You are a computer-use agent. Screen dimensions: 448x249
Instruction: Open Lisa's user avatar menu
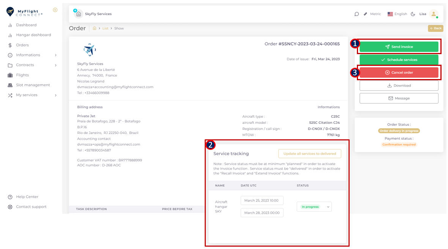tap(434, 14)
